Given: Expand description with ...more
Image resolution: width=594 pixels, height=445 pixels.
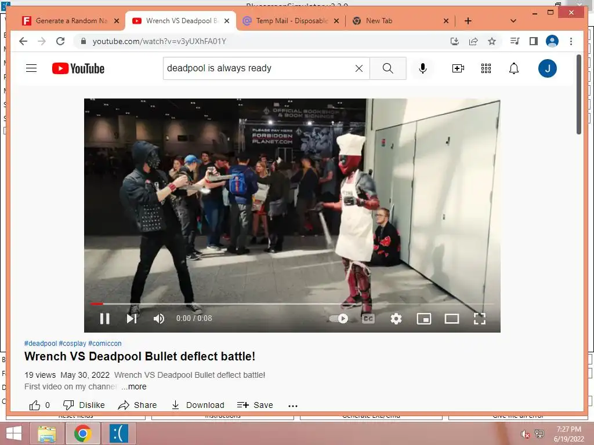Looking at the screenshot, I should point(134,386).
